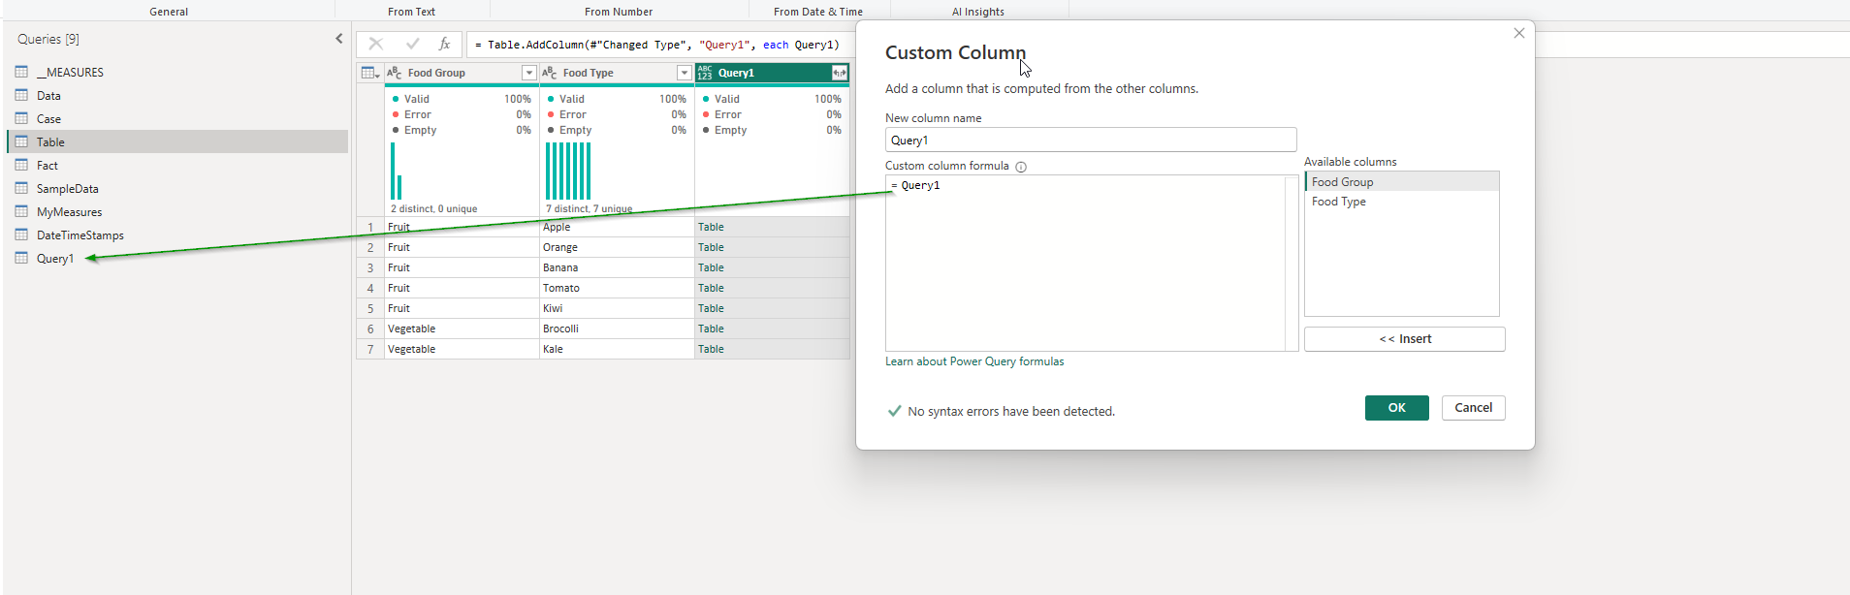Click the Orange cell
Screen dimensions: 1850x595
click(x=617, y=247)
